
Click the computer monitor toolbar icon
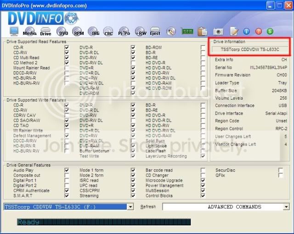tap(14, 32)
